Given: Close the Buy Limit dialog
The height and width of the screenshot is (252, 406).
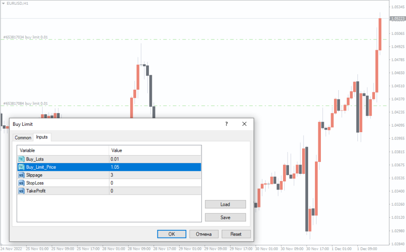Looking at the screenshot, I should [244, 124].
